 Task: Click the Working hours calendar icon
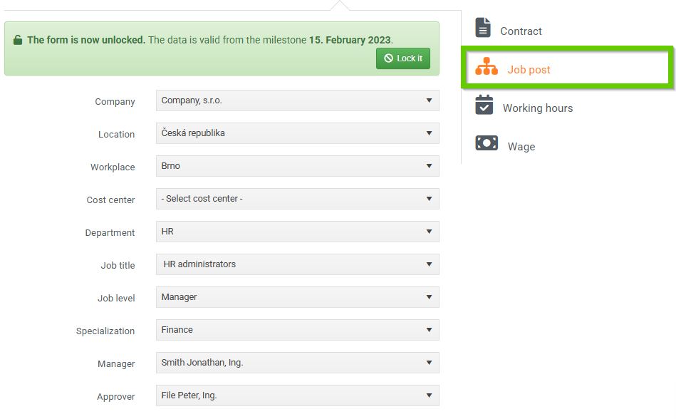coord(484,105)
